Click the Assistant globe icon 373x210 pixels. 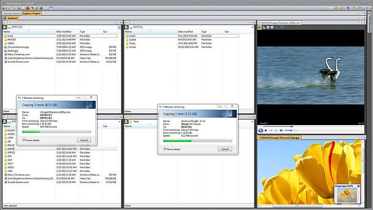5,18
